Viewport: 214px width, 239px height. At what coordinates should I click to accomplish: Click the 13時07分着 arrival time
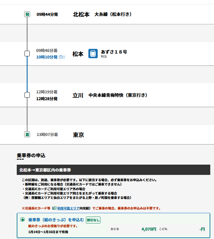pos(47,134)
